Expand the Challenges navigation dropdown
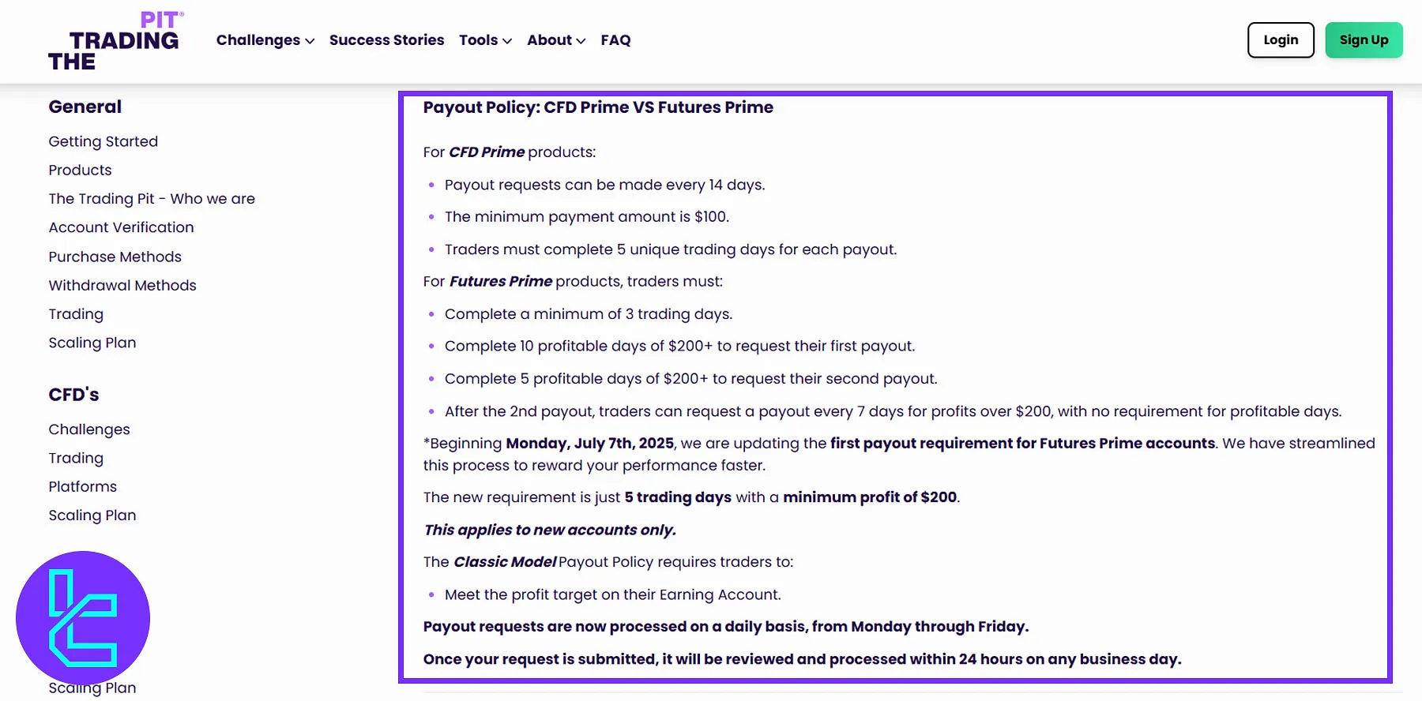The height and width of the screenshot is (701, 1422). (264, 39)
